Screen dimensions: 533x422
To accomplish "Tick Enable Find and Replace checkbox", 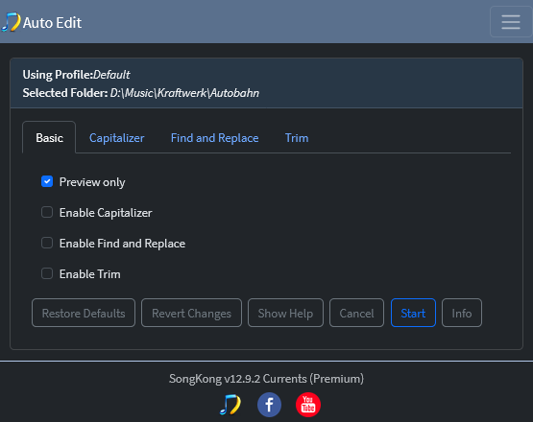I will (47, 243).
